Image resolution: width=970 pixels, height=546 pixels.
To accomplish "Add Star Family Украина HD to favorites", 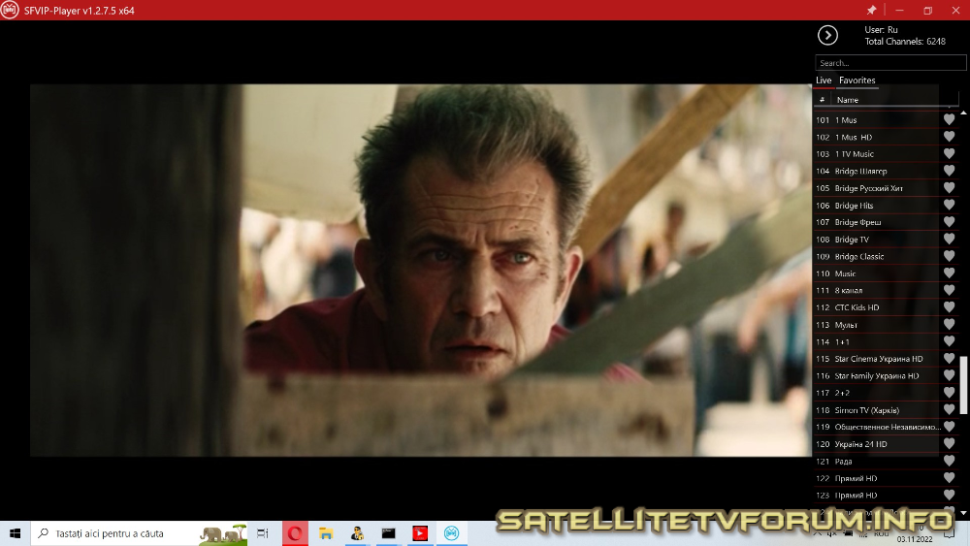I will click(949, 375).
